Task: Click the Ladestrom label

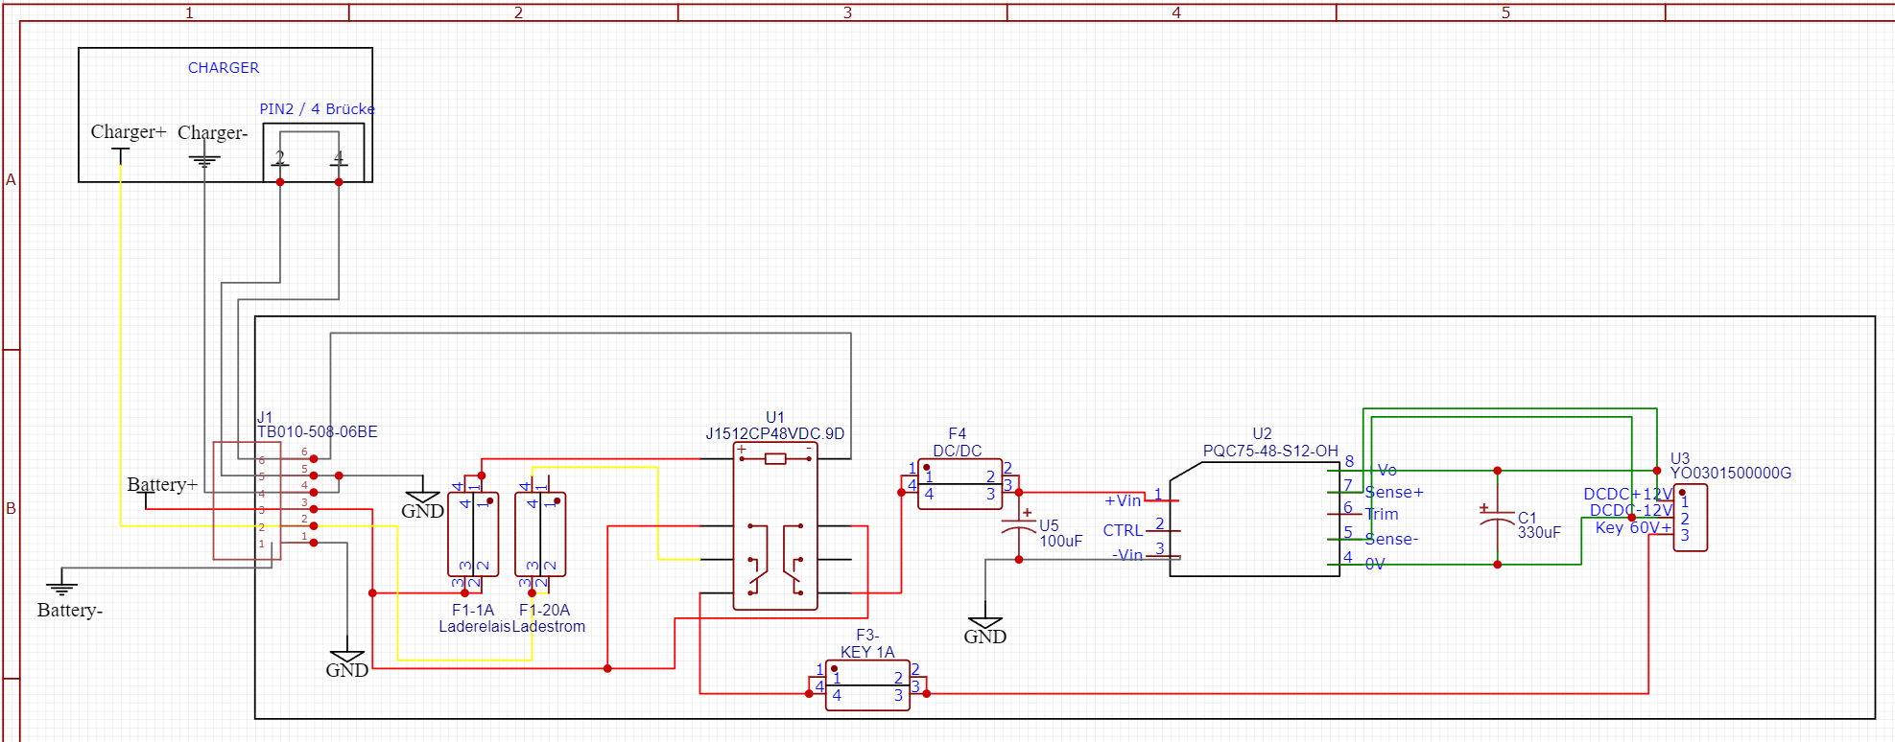Action: (x=549, y=627)
